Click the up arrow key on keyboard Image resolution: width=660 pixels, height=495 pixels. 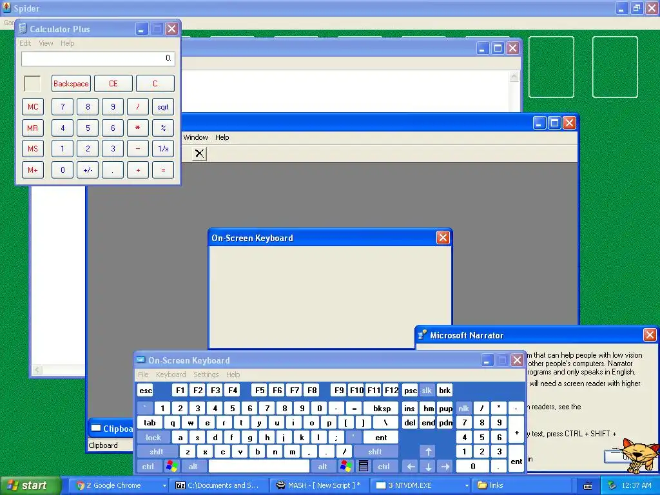[428, 452]
